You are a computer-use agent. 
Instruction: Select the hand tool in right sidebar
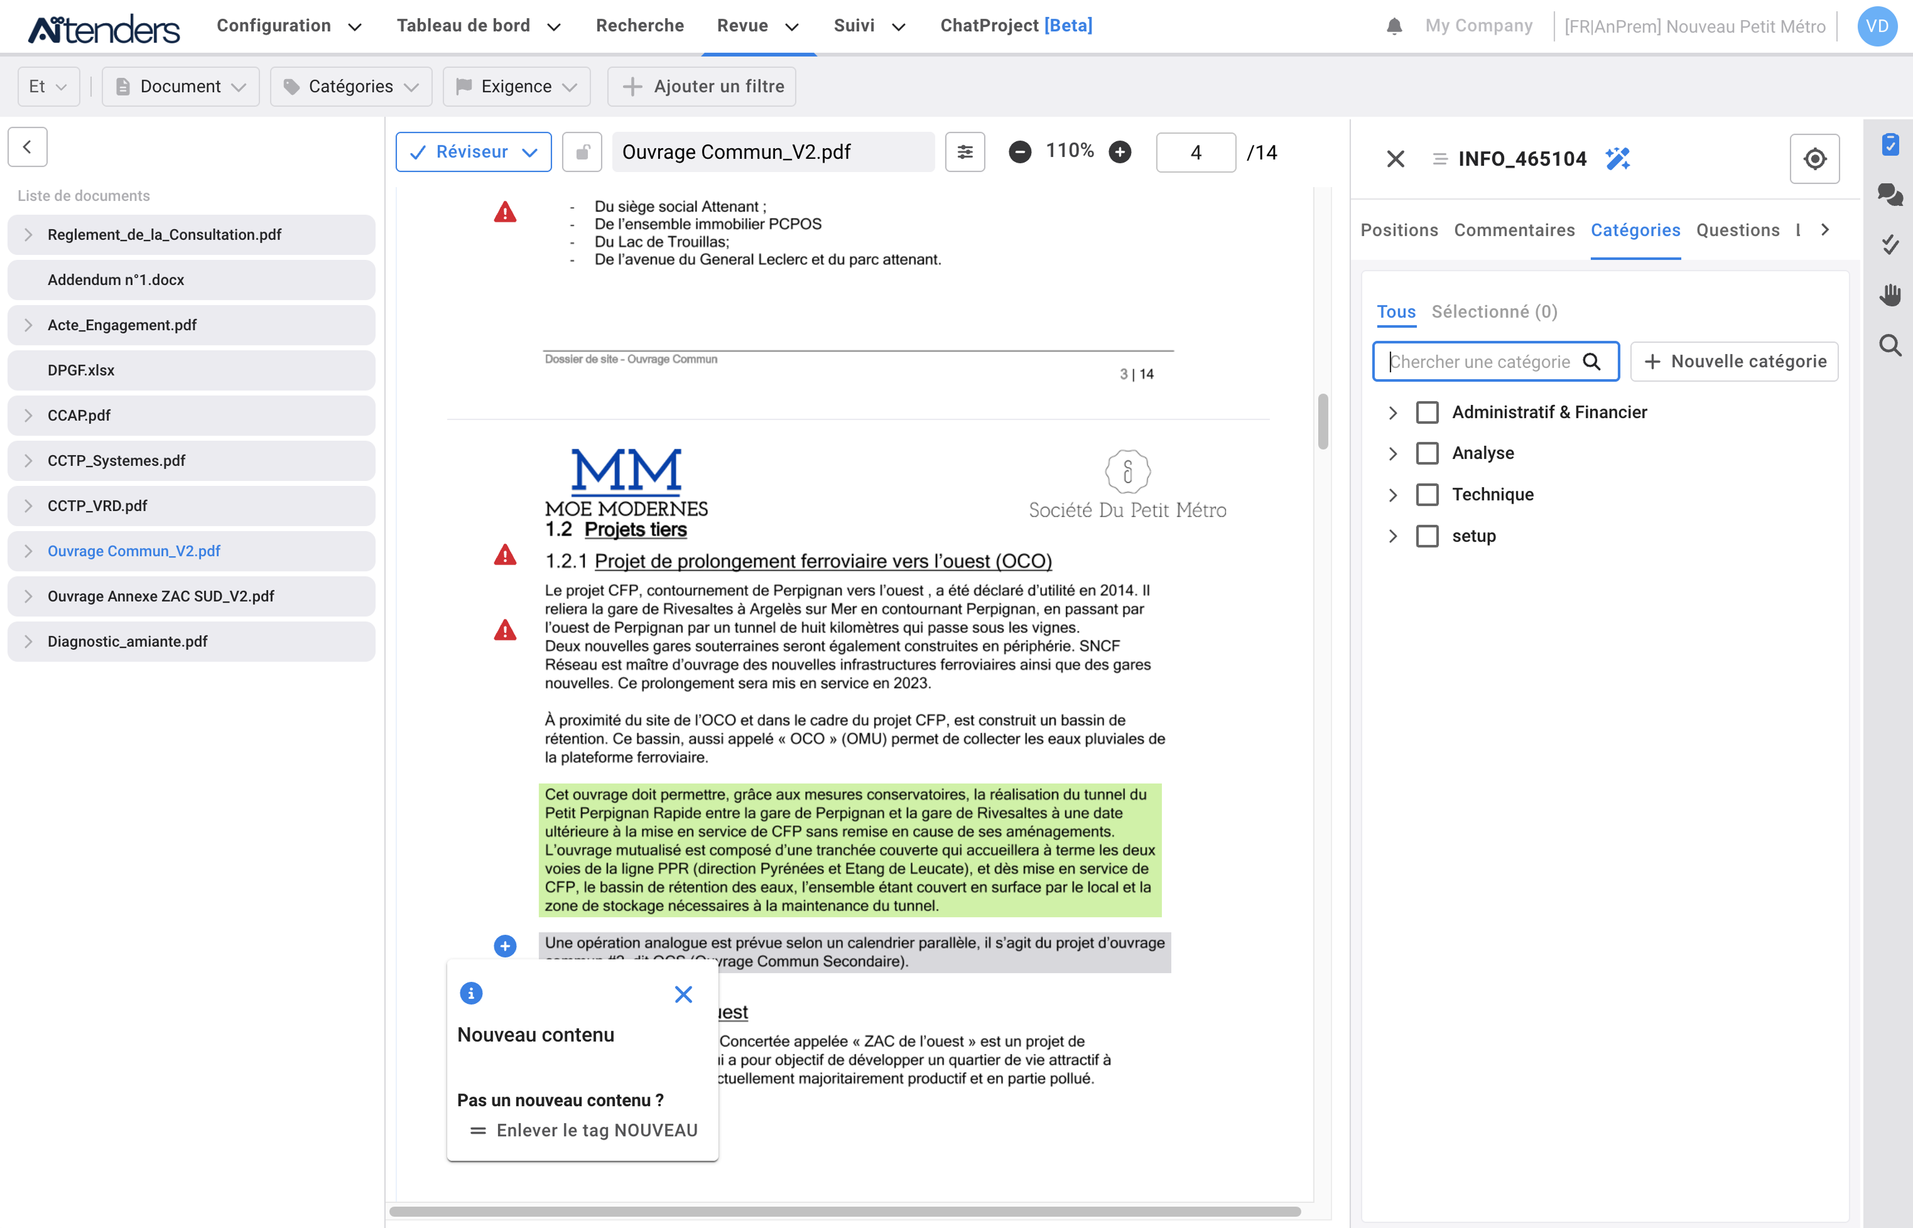[x=1889, y=294]
